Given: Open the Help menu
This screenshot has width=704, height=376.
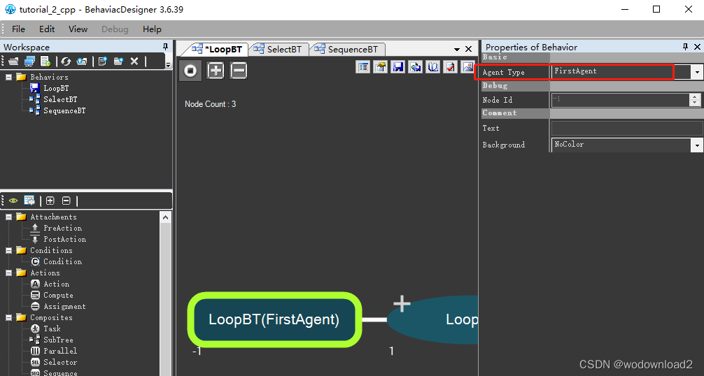Looking at the screenshot, I should click(152, 29).
